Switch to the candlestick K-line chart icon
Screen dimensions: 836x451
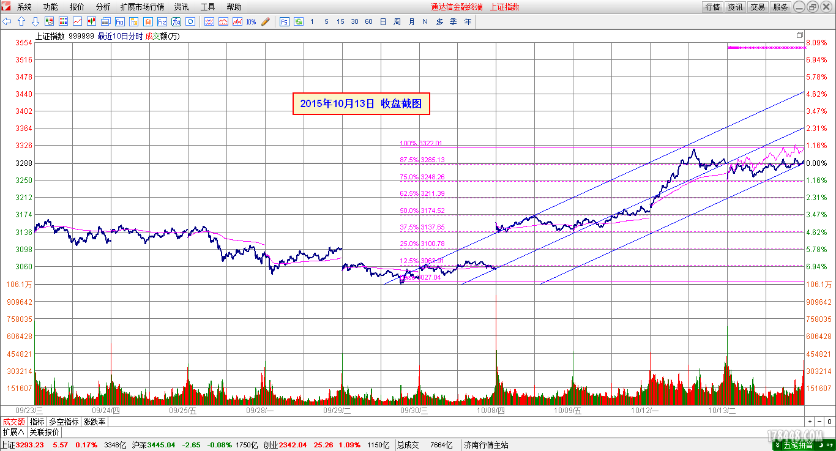(x=91, y=21)
